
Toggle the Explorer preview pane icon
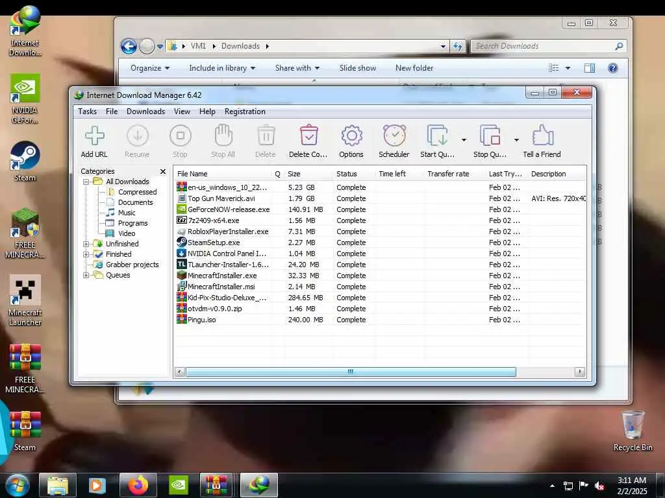pyautogui.click(x=590, y=67)
